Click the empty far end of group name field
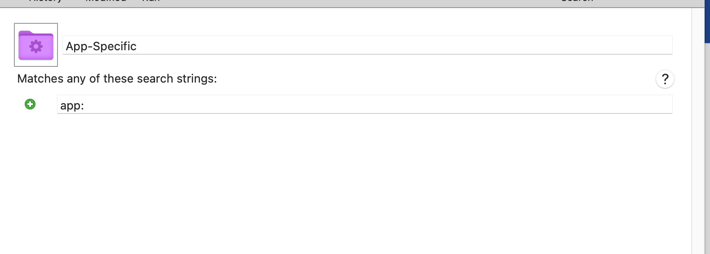The height and width of the screenshot is (254, 710). point(629,45)
